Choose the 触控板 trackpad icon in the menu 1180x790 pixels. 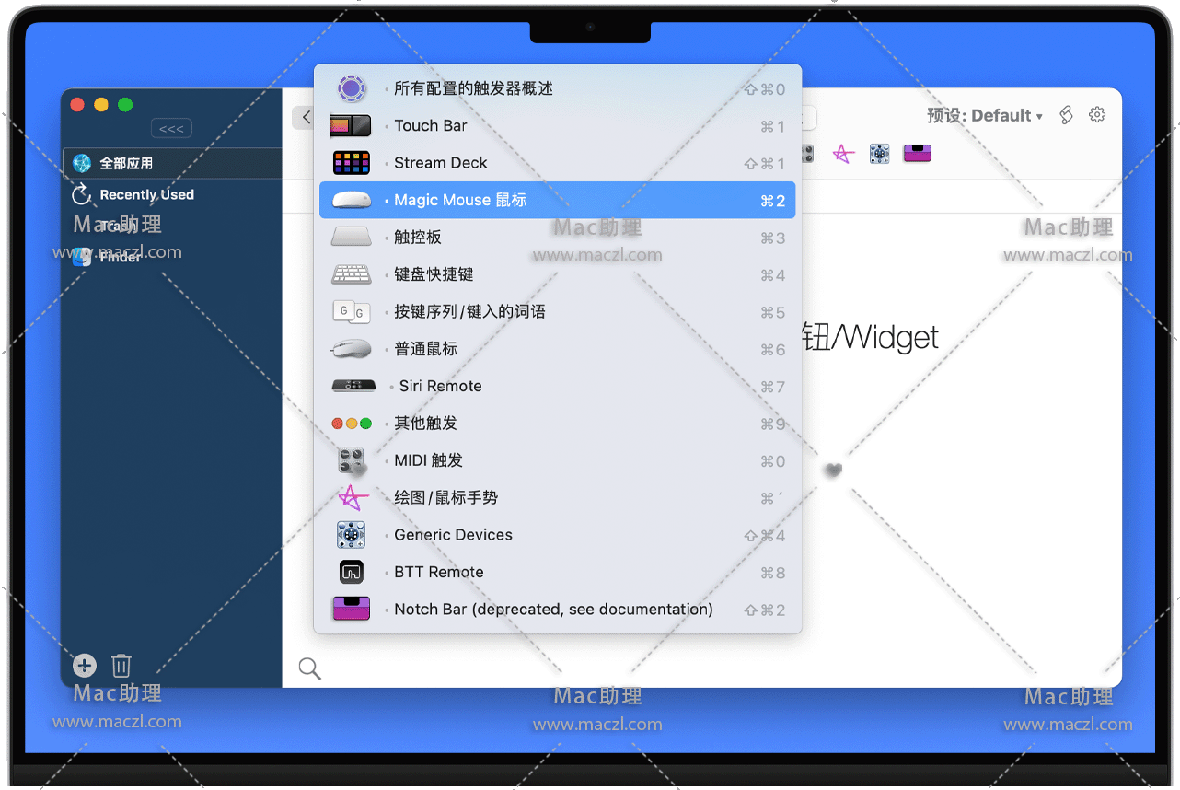point(351,238)
